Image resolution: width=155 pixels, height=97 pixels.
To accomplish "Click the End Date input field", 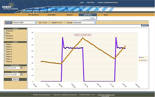I will point(12,74).
